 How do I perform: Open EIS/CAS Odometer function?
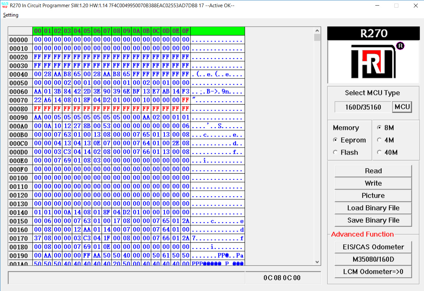[x=373, y=247]
